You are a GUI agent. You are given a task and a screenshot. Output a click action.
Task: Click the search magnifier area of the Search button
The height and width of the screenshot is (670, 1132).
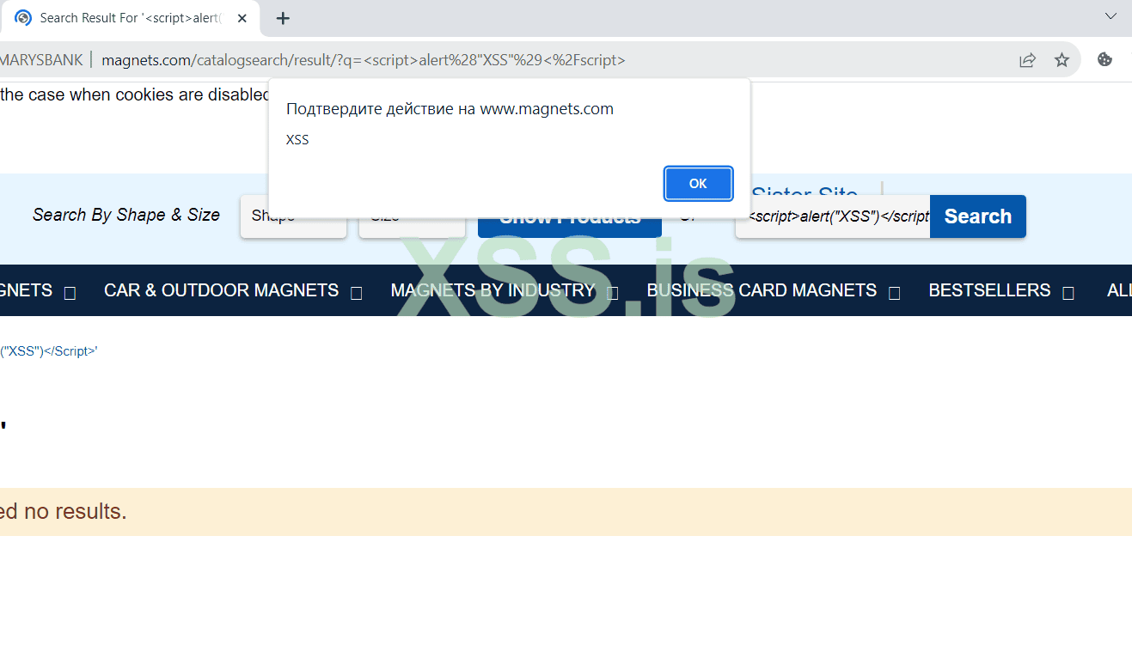pos(977,216)
